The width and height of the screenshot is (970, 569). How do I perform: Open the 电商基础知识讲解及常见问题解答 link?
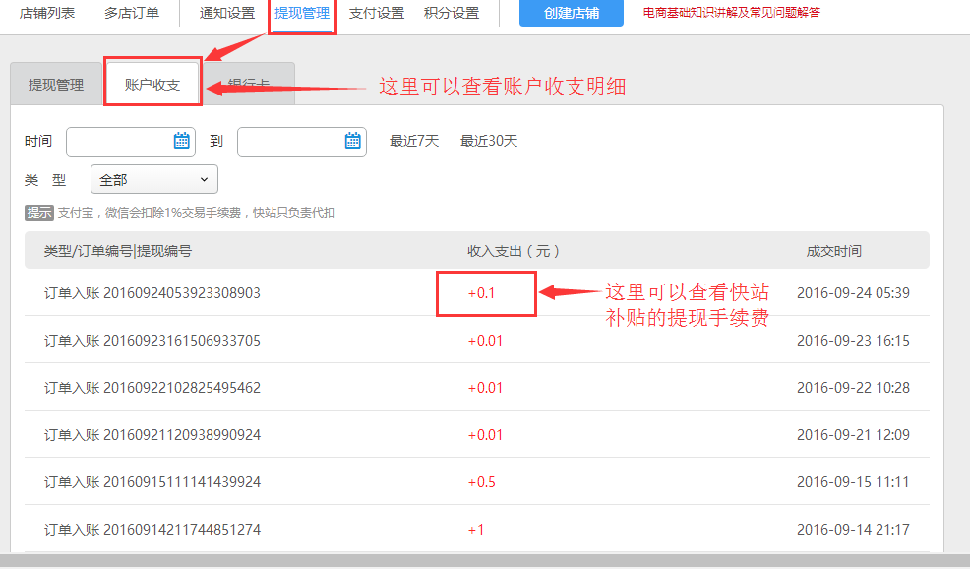pos(731,14)
